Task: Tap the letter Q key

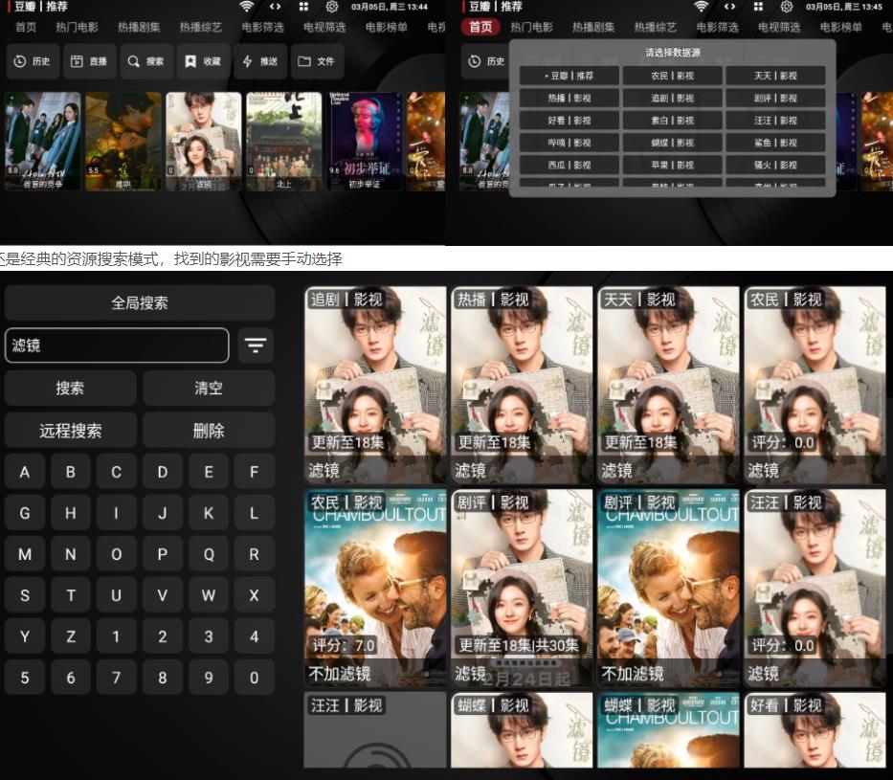Action: click(x=209, y=554)
